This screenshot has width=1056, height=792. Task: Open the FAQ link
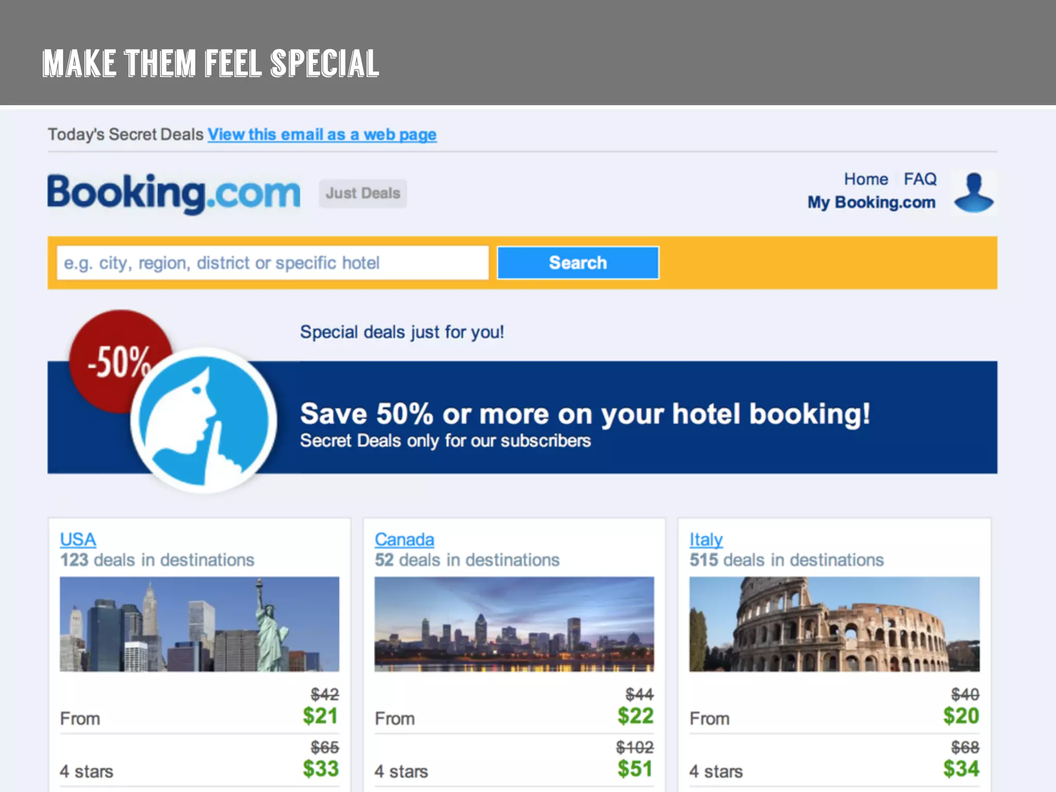[920, 179]
